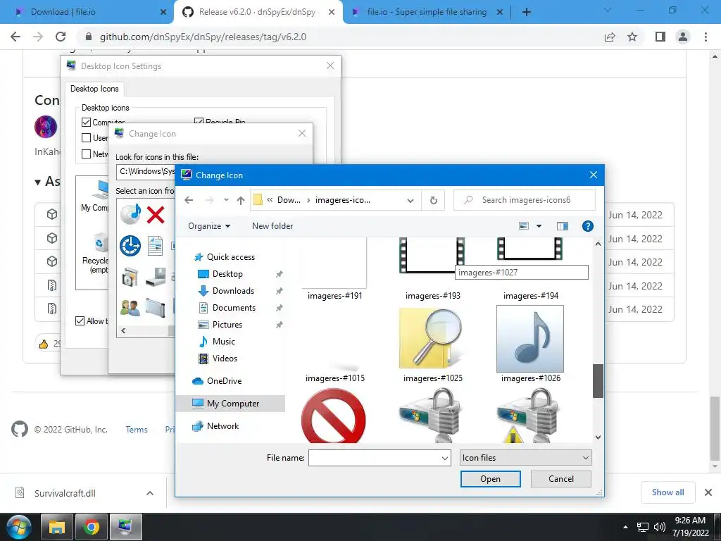Toggle Computer checkbox in Desktop Icon Settings
721x541 pixels.
pos(86,122)
